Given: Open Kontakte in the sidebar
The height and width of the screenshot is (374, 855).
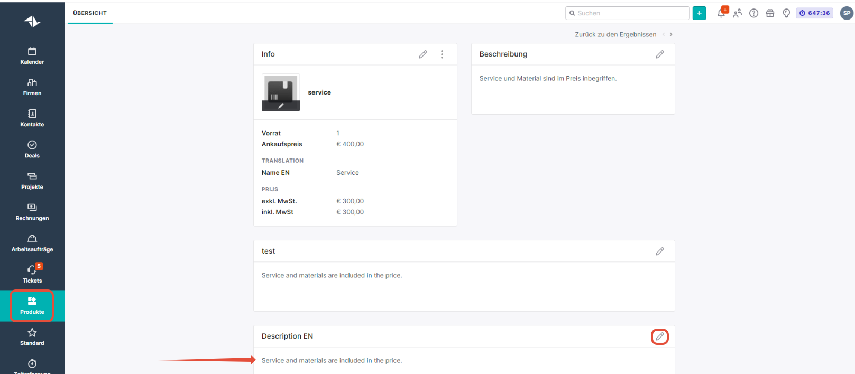Looking at the screenshot, I should (32, 118).
